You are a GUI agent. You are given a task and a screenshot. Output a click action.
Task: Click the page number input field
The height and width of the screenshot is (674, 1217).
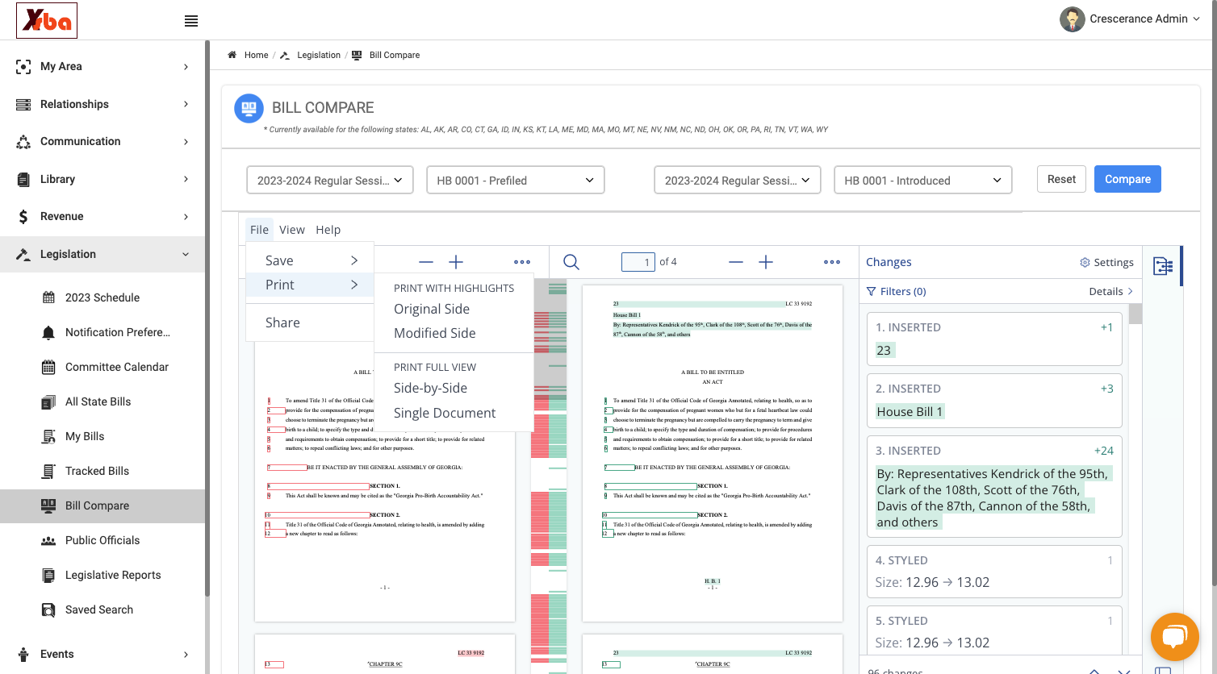(x=638, y=262)
